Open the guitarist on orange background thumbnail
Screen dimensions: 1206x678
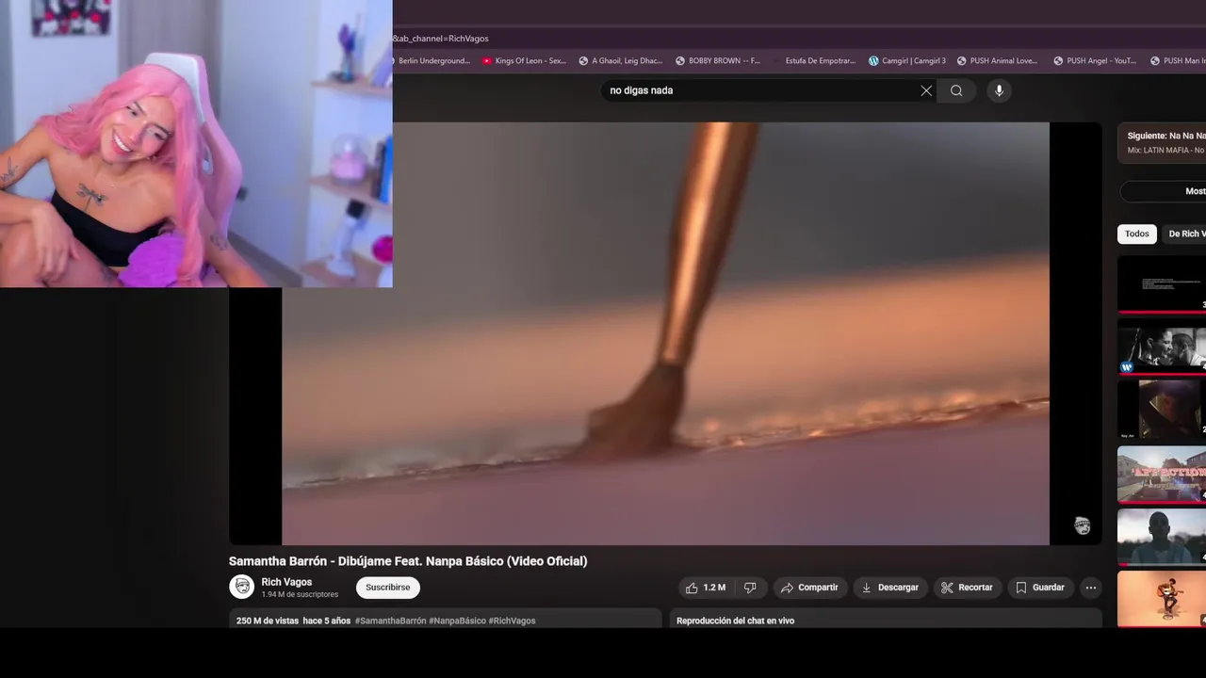(1162, 598)
